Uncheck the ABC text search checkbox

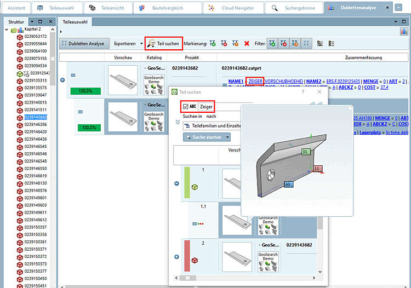point(186,107)
